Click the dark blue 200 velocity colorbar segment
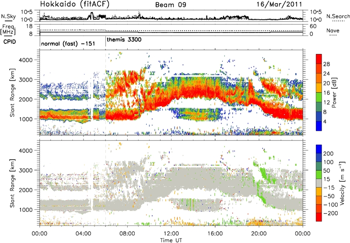This screenshot has width=350, height=243. click(319, 149)
